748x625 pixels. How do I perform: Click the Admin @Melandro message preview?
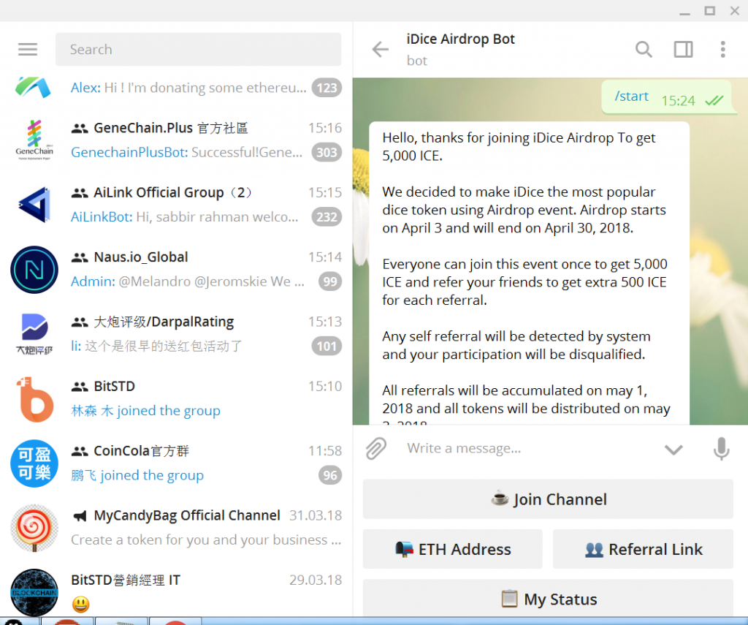pos(188,281)
